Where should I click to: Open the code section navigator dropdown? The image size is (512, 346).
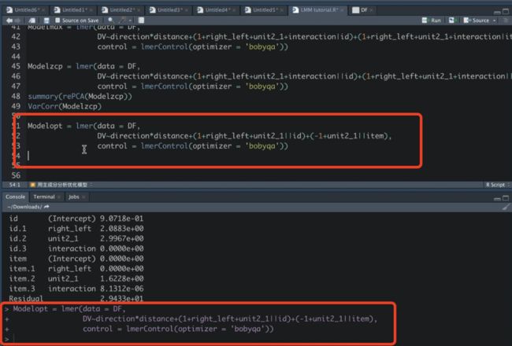coord(61,185)
